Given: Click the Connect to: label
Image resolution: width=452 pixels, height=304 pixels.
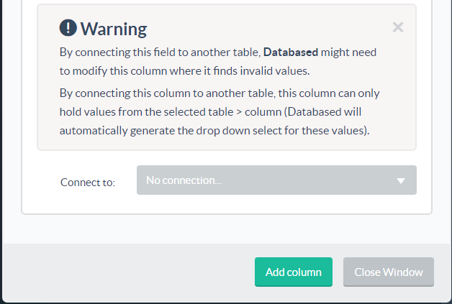Looking at the screenshot, I should point(88,183).
